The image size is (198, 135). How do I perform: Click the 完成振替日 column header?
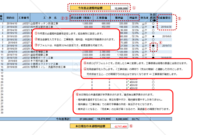click(x=164, y=18)
